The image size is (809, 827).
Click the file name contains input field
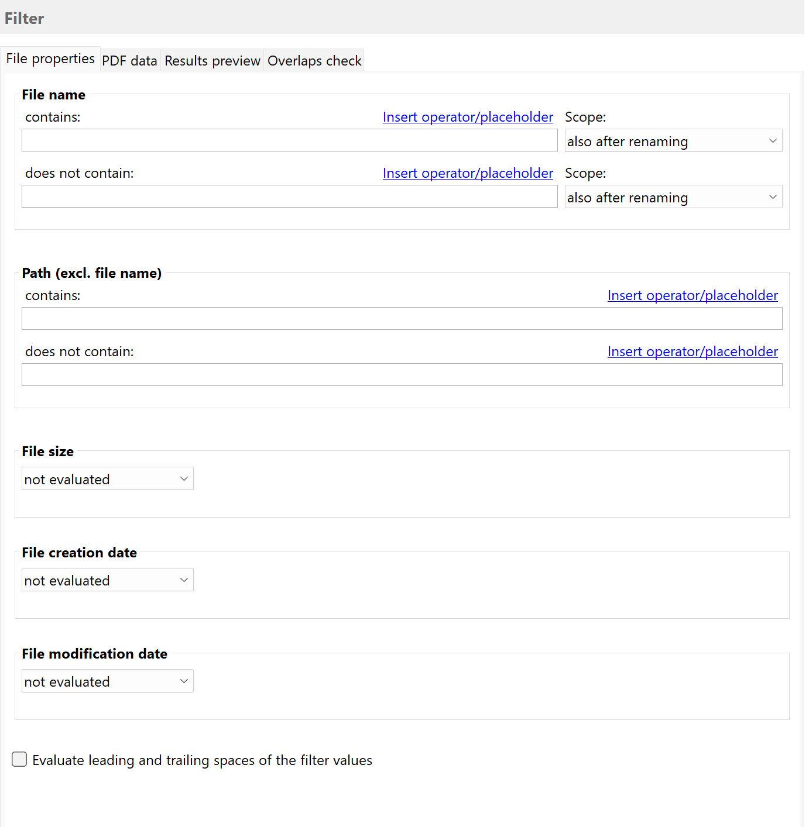click(x=289, y=140)
